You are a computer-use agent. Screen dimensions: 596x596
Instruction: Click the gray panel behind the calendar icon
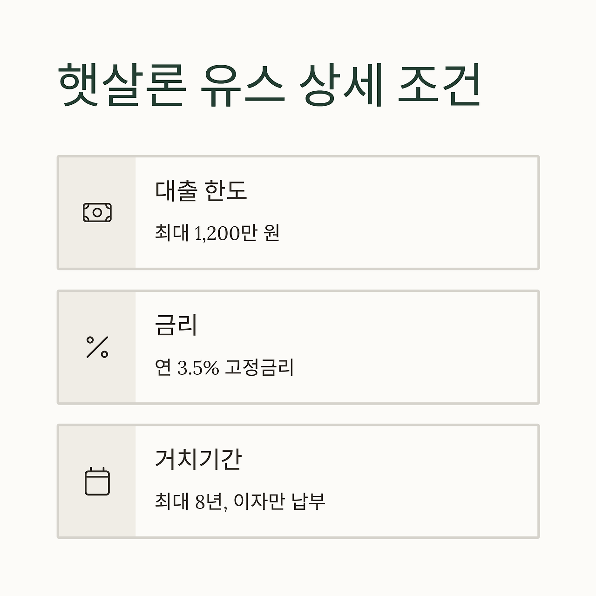tap(97, 481)
